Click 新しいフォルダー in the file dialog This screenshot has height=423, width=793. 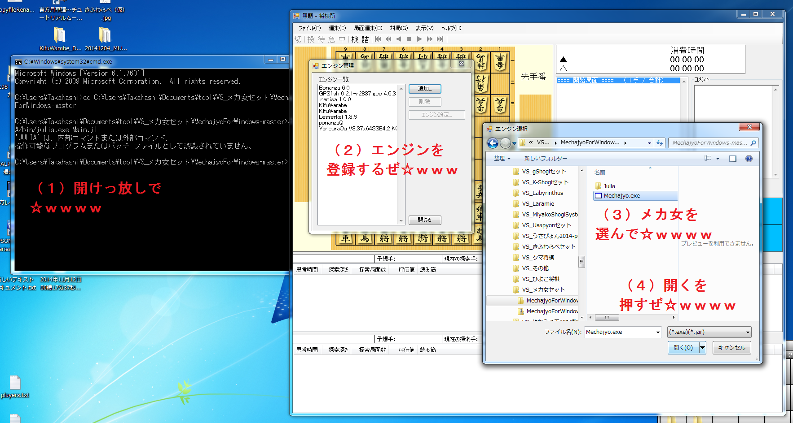pos(546,159)
